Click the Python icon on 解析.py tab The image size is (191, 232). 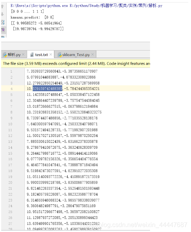5,55
